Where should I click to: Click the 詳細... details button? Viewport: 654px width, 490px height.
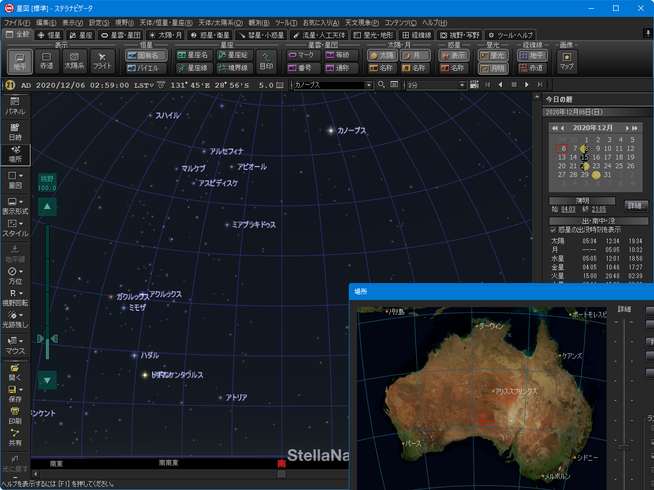click(636, 206)
